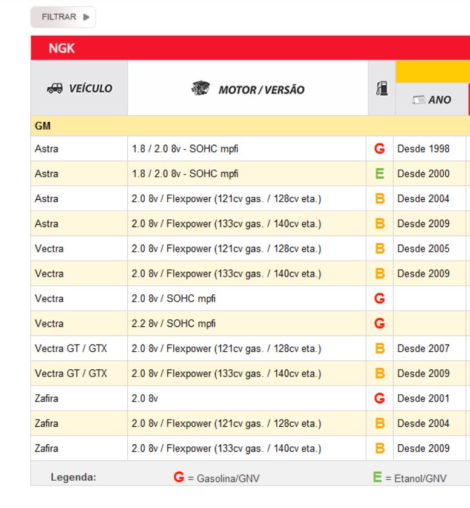This screenshot has height=508, width=470.
Task: Click the red G fuel icon for Astra 1998
Action: (x=380, y=149)
